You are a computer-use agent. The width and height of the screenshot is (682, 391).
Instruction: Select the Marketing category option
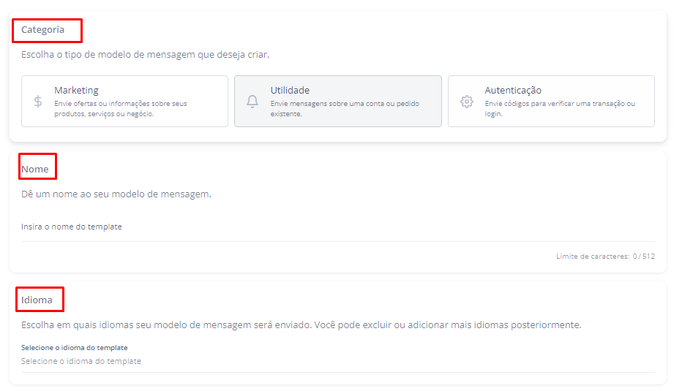tap(124, 102)
